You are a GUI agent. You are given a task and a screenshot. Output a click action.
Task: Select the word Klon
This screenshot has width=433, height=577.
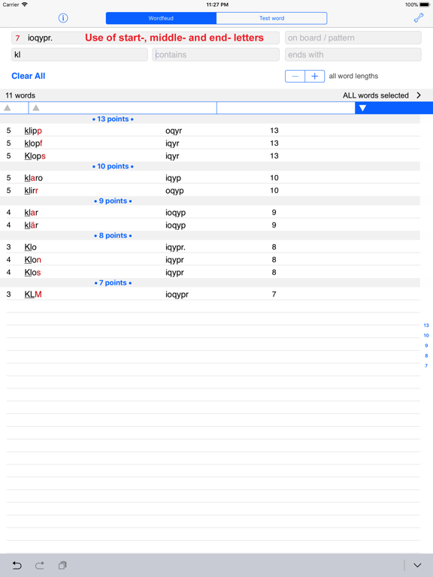click(33, 260)
